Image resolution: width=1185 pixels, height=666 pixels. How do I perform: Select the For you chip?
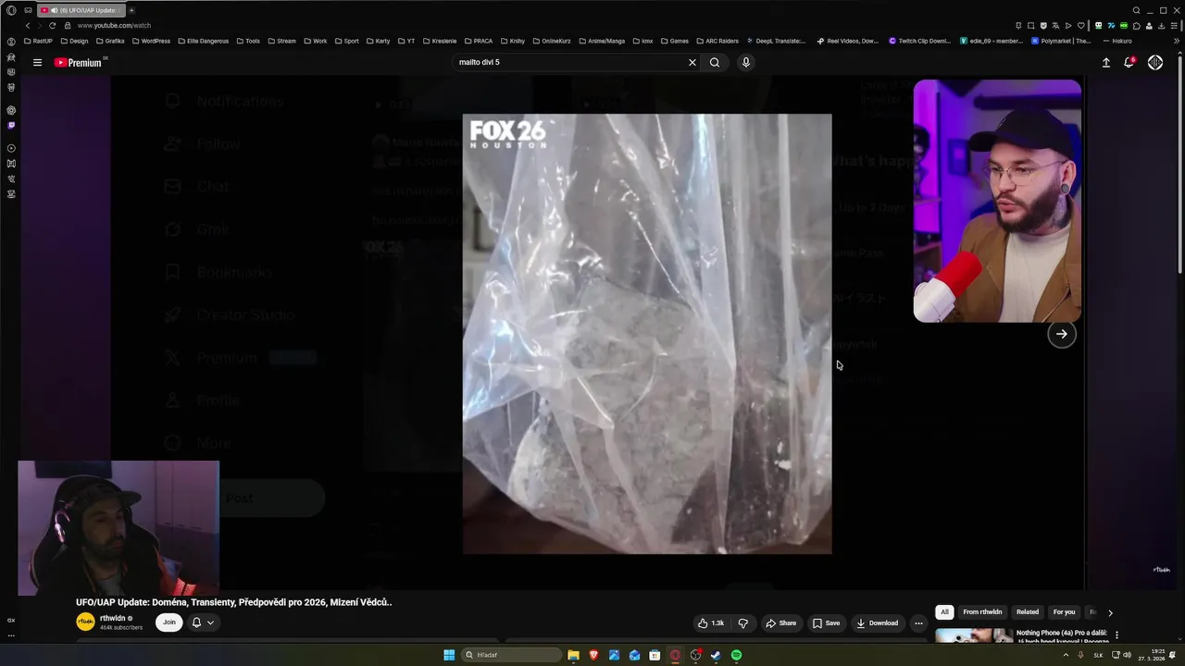pos(1064,612)
